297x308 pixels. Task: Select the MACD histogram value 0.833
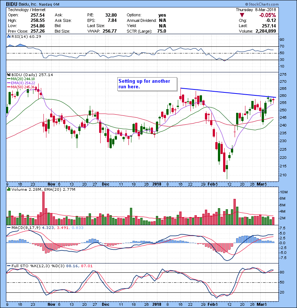(78, 228)
